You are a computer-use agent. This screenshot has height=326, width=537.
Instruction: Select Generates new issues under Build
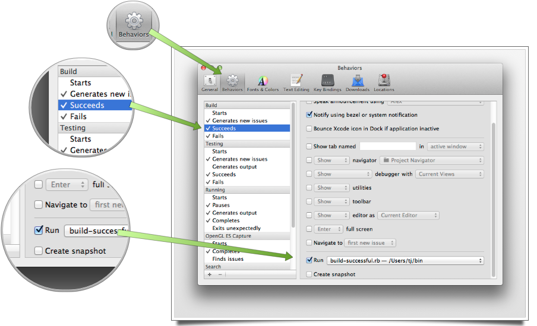[247, 121]
